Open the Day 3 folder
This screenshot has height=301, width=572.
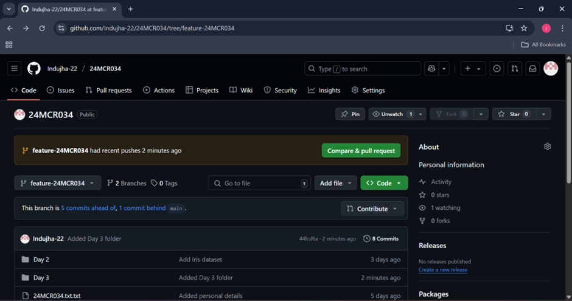point(41,278)
